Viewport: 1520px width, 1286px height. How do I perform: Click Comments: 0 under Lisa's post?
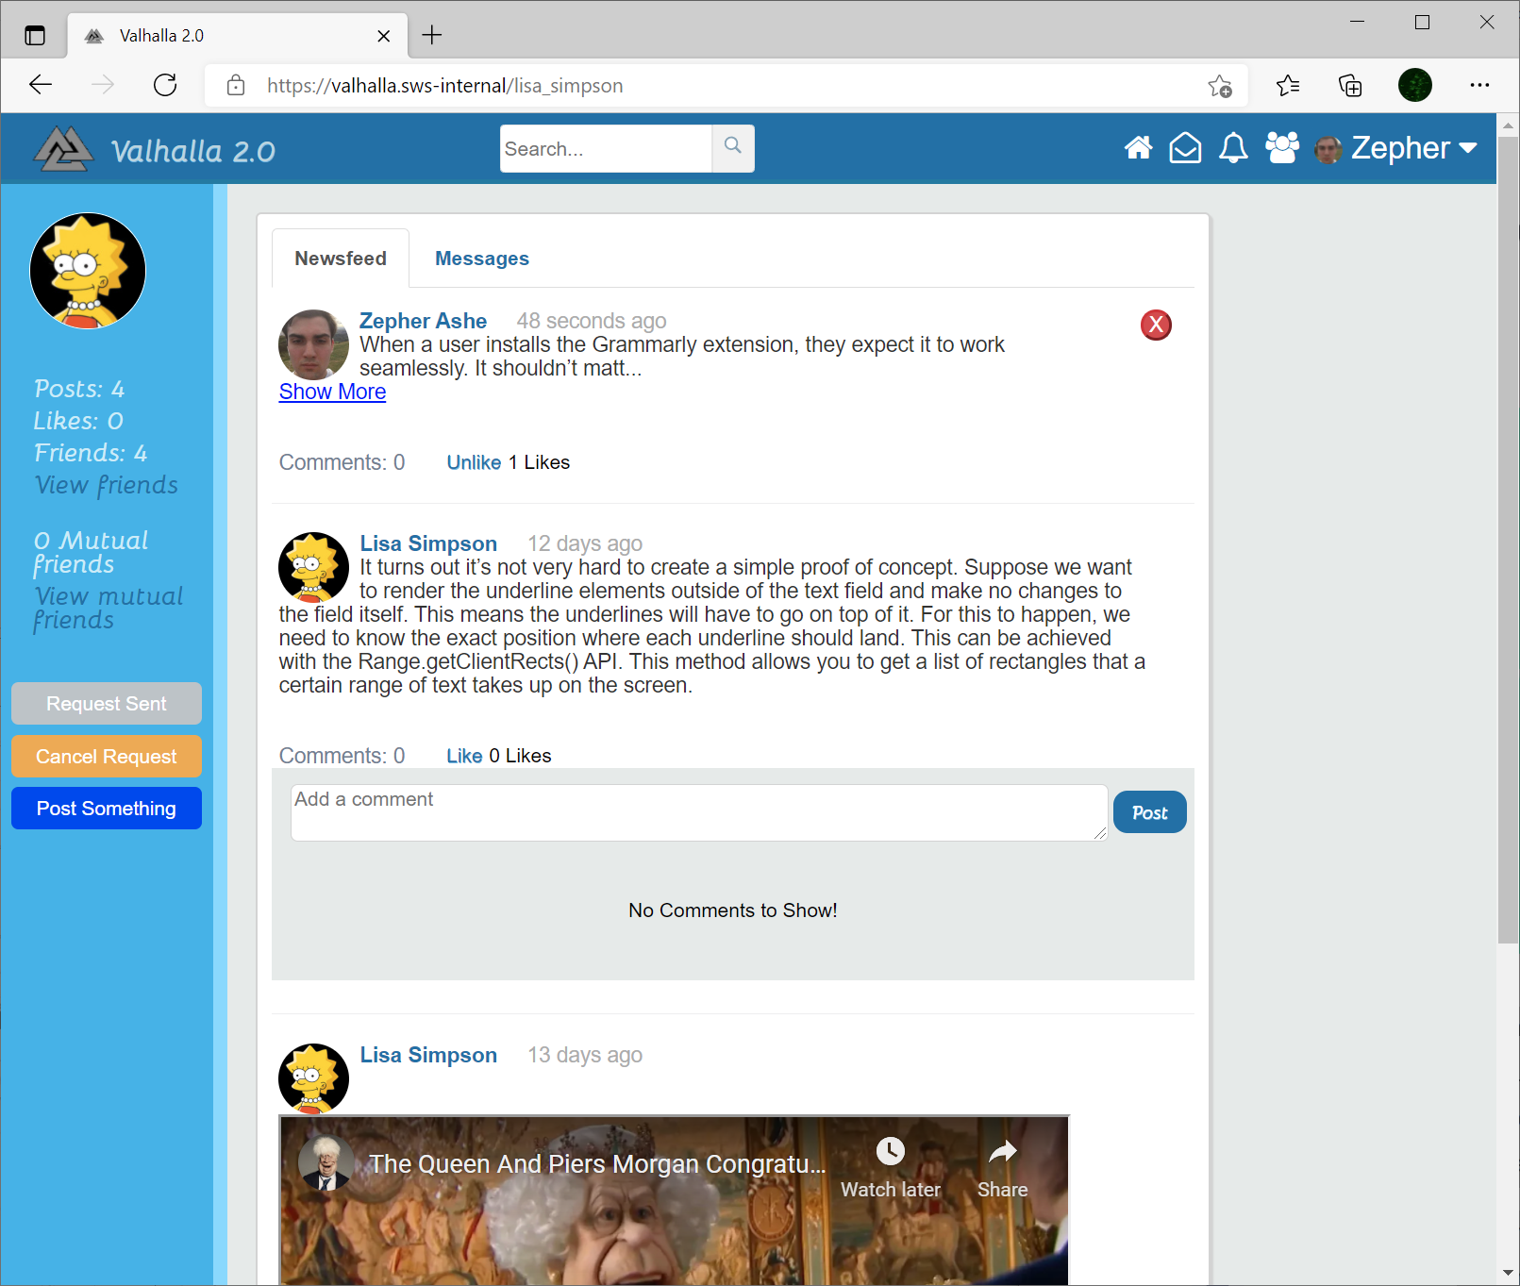pos(342,756)
